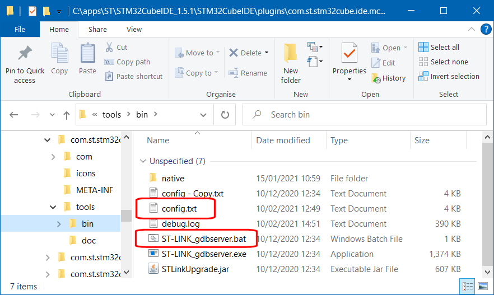Select icons folder in tree
Viewport: 494px width, 295px height.
coord(85,174)
